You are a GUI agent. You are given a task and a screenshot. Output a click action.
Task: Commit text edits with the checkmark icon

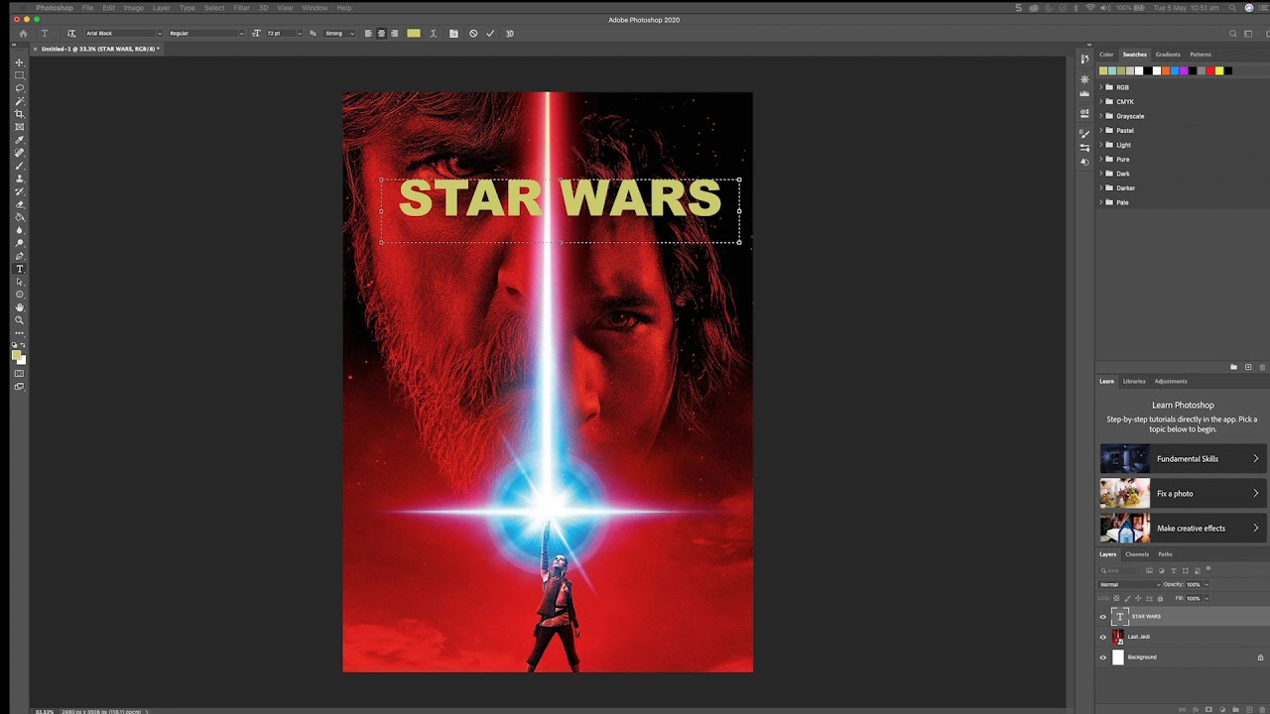pyautogui.click(x=490, y=34)
